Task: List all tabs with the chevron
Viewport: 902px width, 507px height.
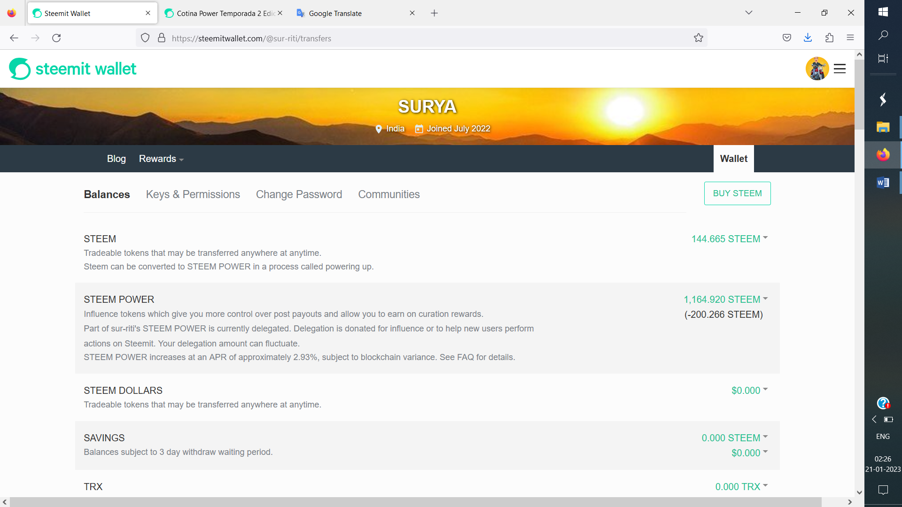Action: pos(749,13)
